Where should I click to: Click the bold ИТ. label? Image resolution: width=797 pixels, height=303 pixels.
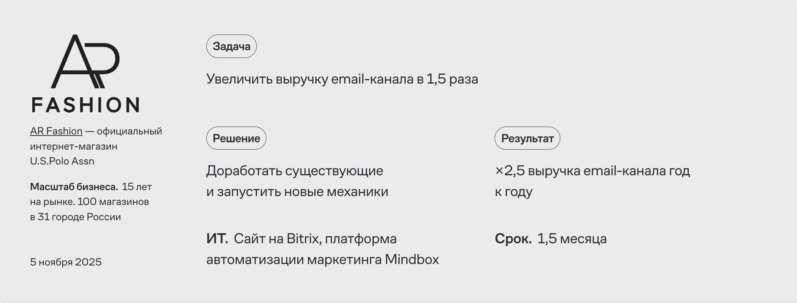pyautogui.click(x=217, y=239)
